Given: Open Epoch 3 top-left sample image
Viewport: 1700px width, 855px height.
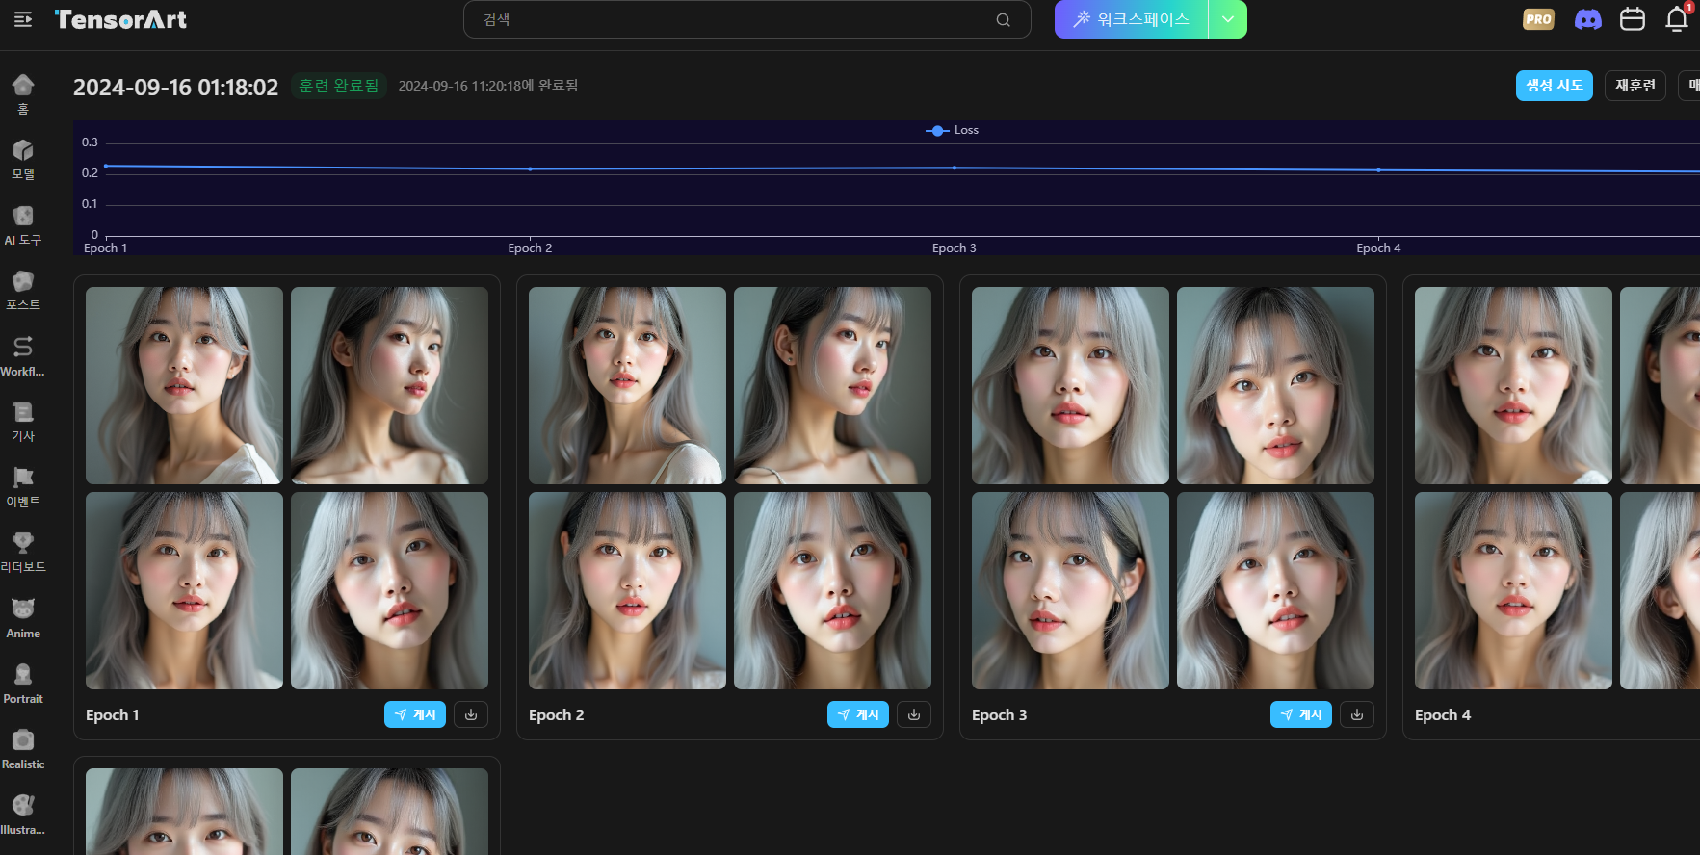Looking at the screenshot, I should [x=1070, y=385].
